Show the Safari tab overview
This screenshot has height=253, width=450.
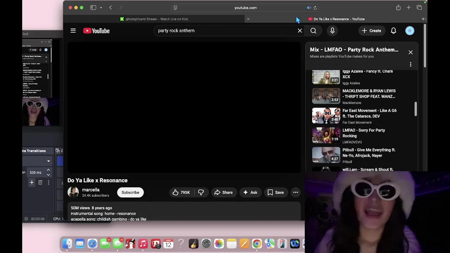[419, 7]
